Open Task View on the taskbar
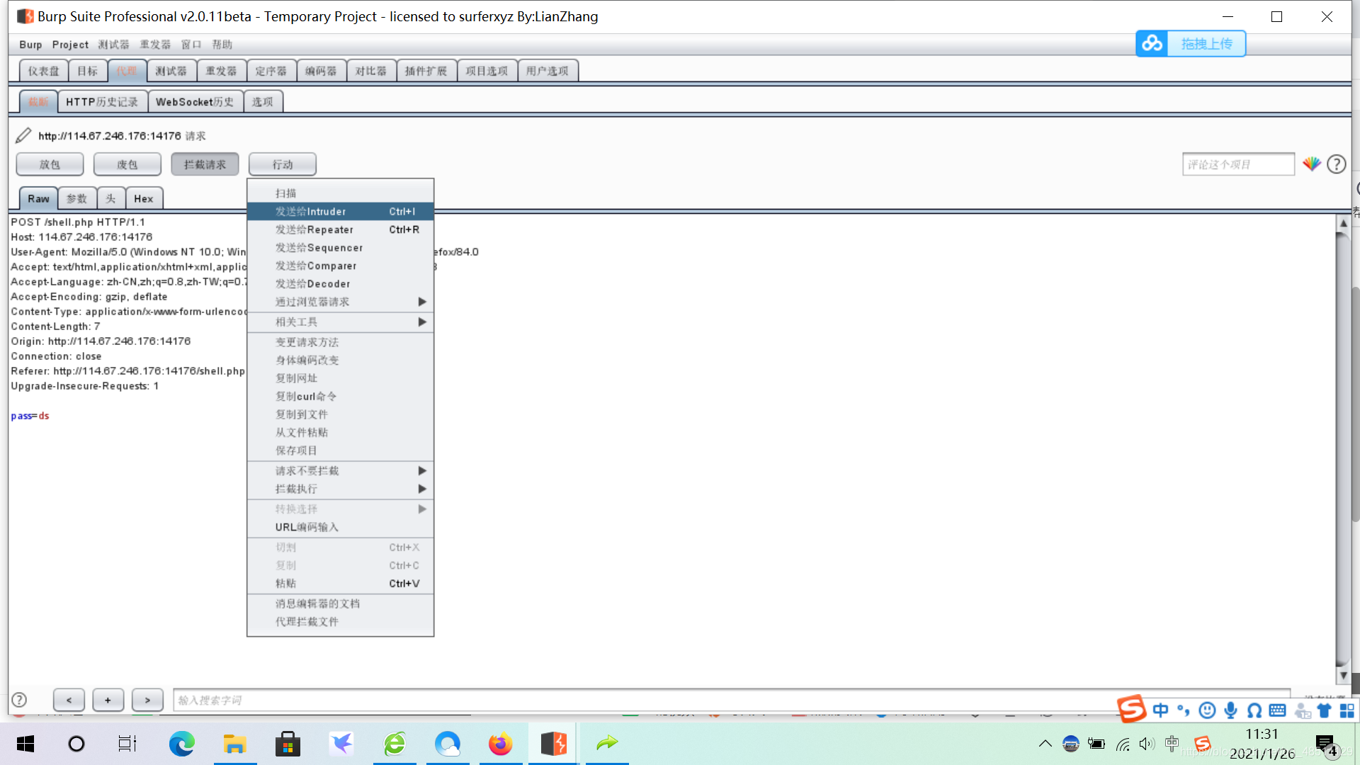 tap(127, 744)
